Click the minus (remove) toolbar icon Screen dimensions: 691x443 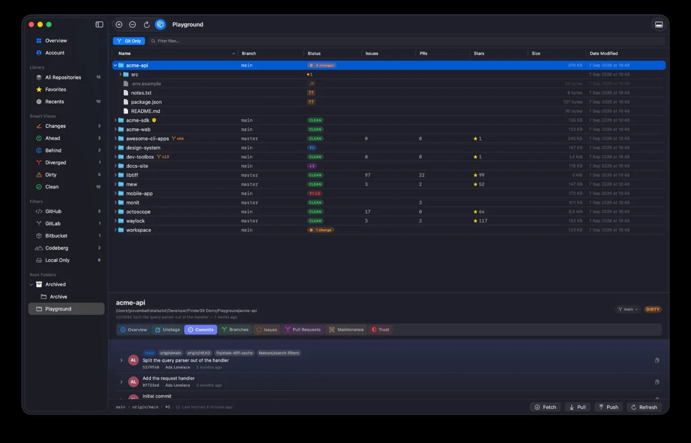tap(132, 25)
